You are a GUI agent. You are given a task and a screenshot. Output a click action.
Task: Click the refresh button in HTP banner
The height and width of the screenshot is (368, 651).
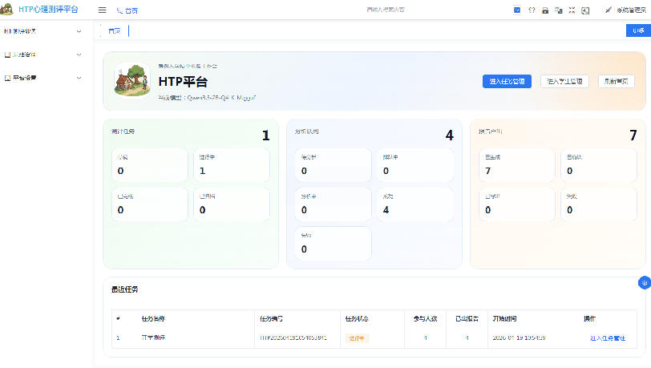click(x=616, y=82)
